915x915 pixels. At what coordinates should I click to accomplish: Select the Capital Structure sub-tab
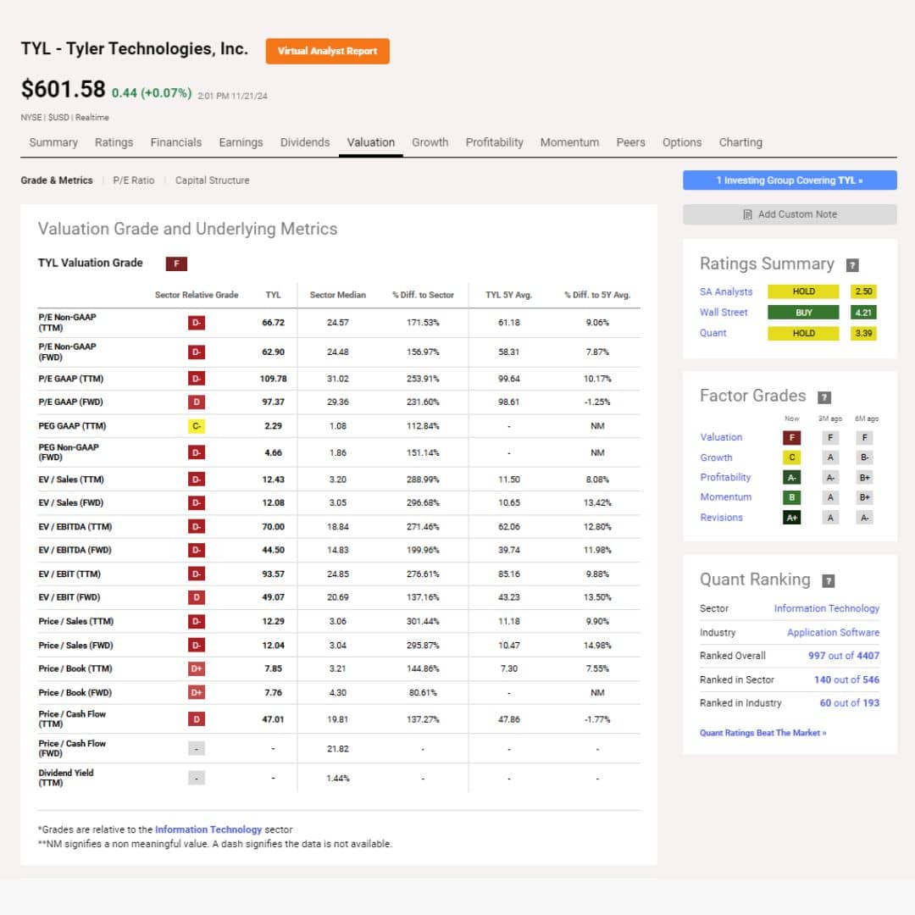212,180
